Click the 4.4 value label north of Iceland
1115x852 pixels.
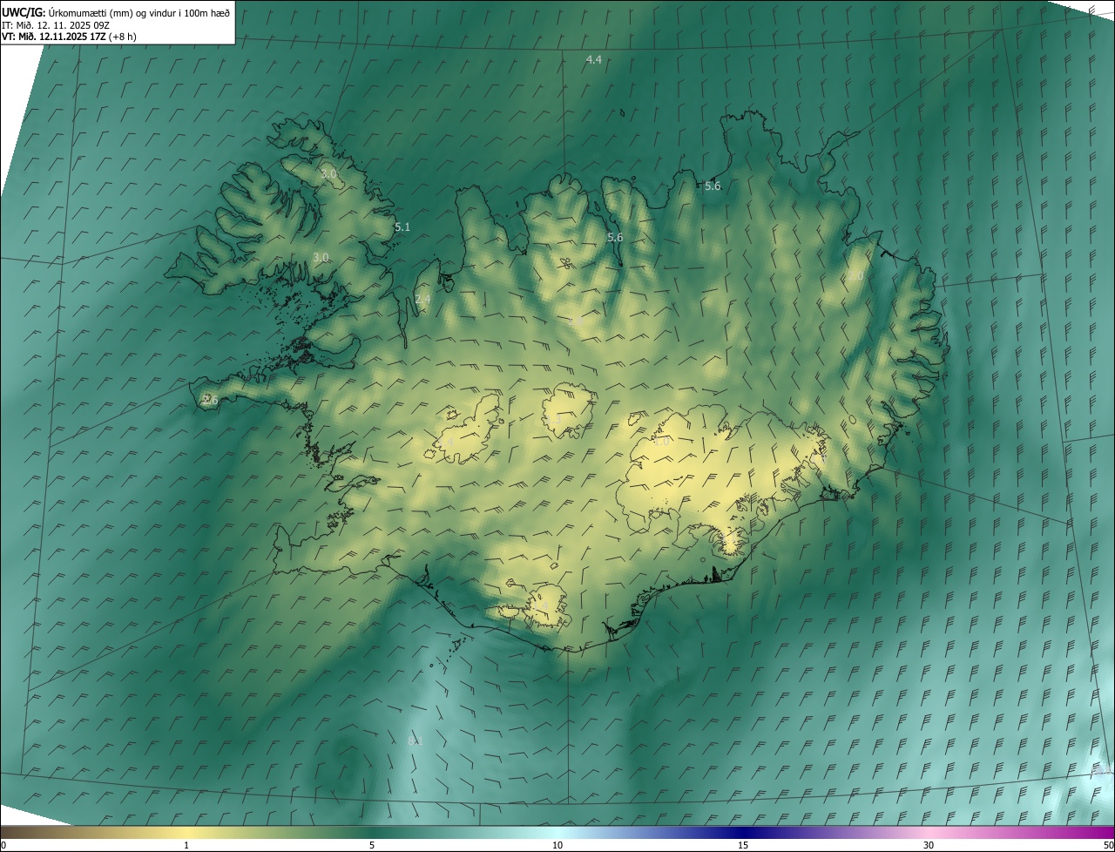click(594, 59)
